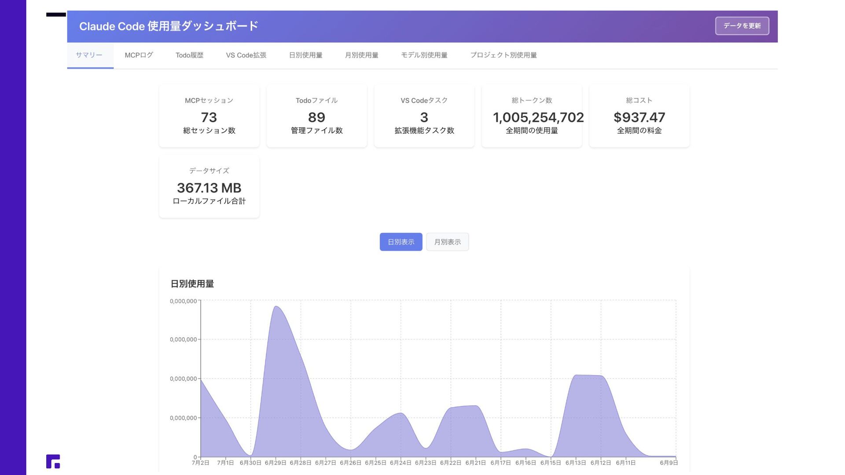The height and width of the screenshot is (475, 845).
Task: Open the MCPログ tab
Action: [139, 55]
